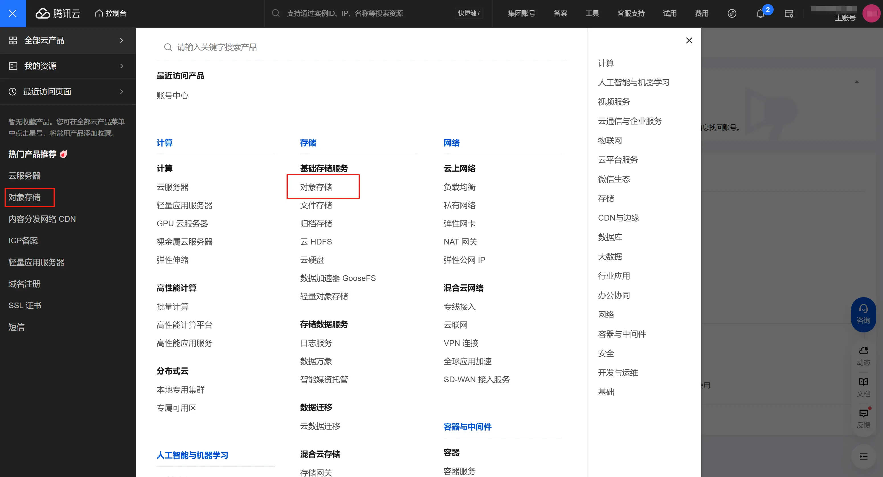Image resolution: width=883 pixels, height=477 pixels.
Task: Open 裸金属云服务器
Action: click(184, 242)
